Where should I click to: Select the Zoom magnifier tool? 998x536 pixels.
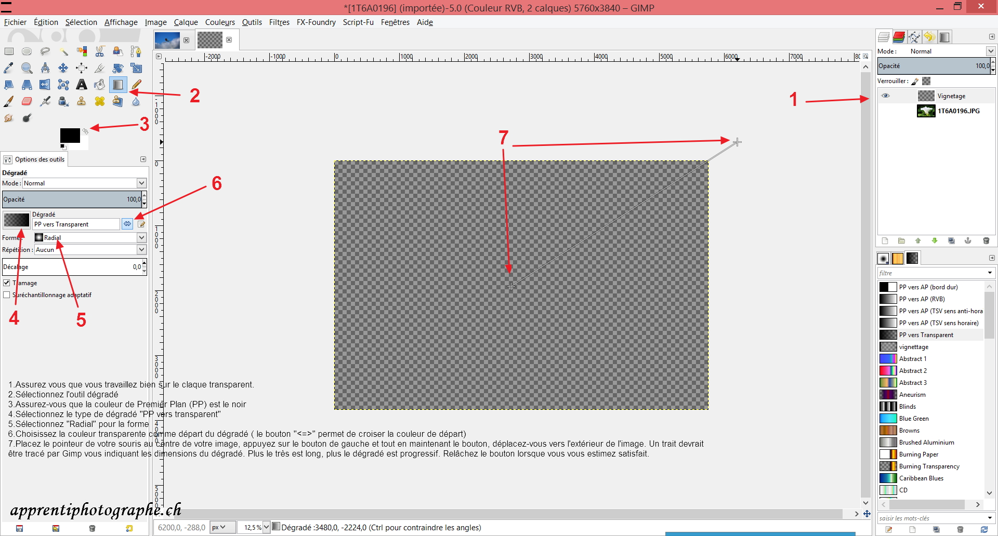point(27,68)
